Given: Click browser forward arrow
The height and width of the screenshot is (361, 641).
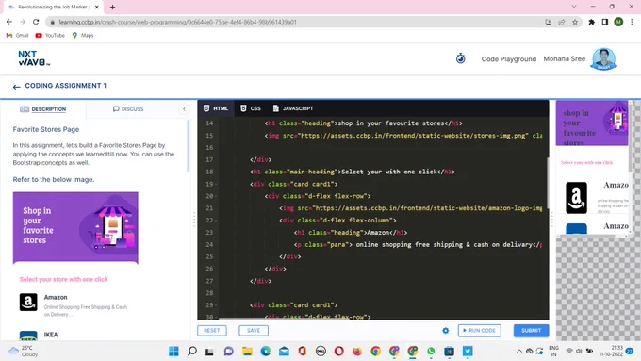Looking at the screenshot, I should point(23,22).
